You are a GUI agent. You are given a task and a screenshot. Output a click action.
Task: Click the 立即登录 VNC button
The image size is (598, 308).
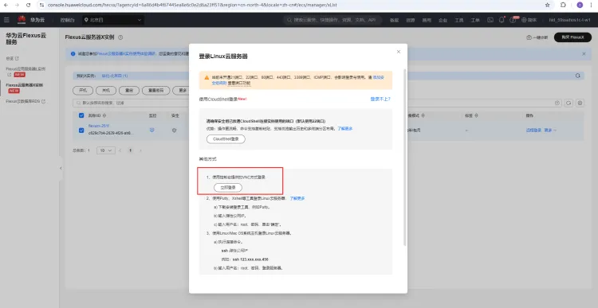pyautogui.click(x=228, y=188)
